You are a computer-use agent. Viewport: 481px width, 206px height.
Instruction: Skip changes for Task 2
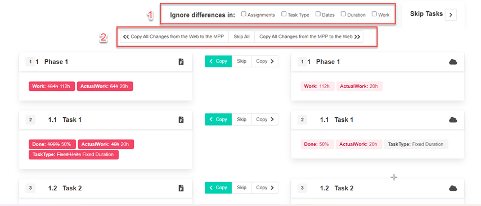(242, 187)
